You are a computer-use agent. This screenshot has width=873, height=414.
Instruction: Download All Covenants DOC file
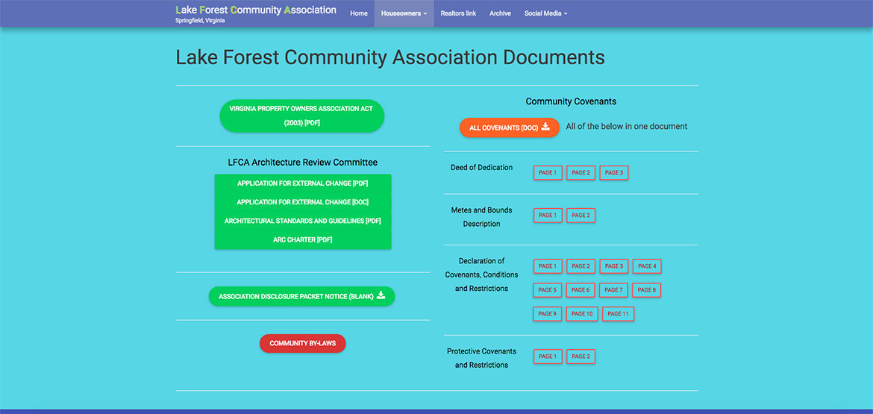510,128
